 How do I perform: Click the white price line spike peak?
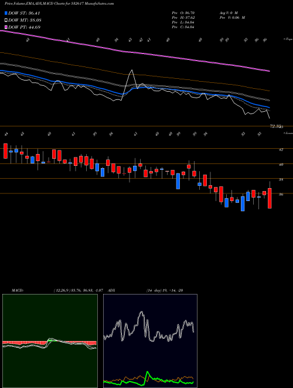tap(132, 71)
